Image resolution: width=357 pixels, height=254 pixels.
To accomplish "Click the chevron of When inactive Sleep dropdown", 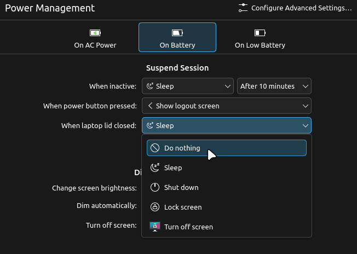I will tap(227, 86).
